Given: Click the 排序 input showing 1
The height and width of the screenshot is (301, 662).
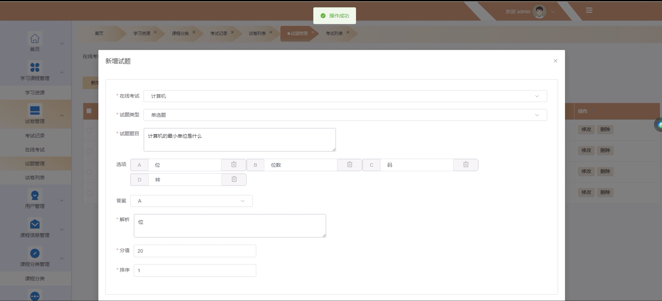Looking at the screenshot, I should click(195, 270).
